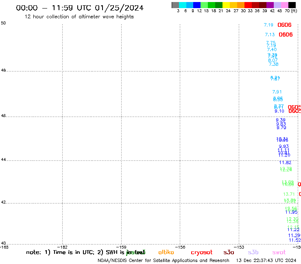Click the latitude axis label '46'

coord(3,116)
